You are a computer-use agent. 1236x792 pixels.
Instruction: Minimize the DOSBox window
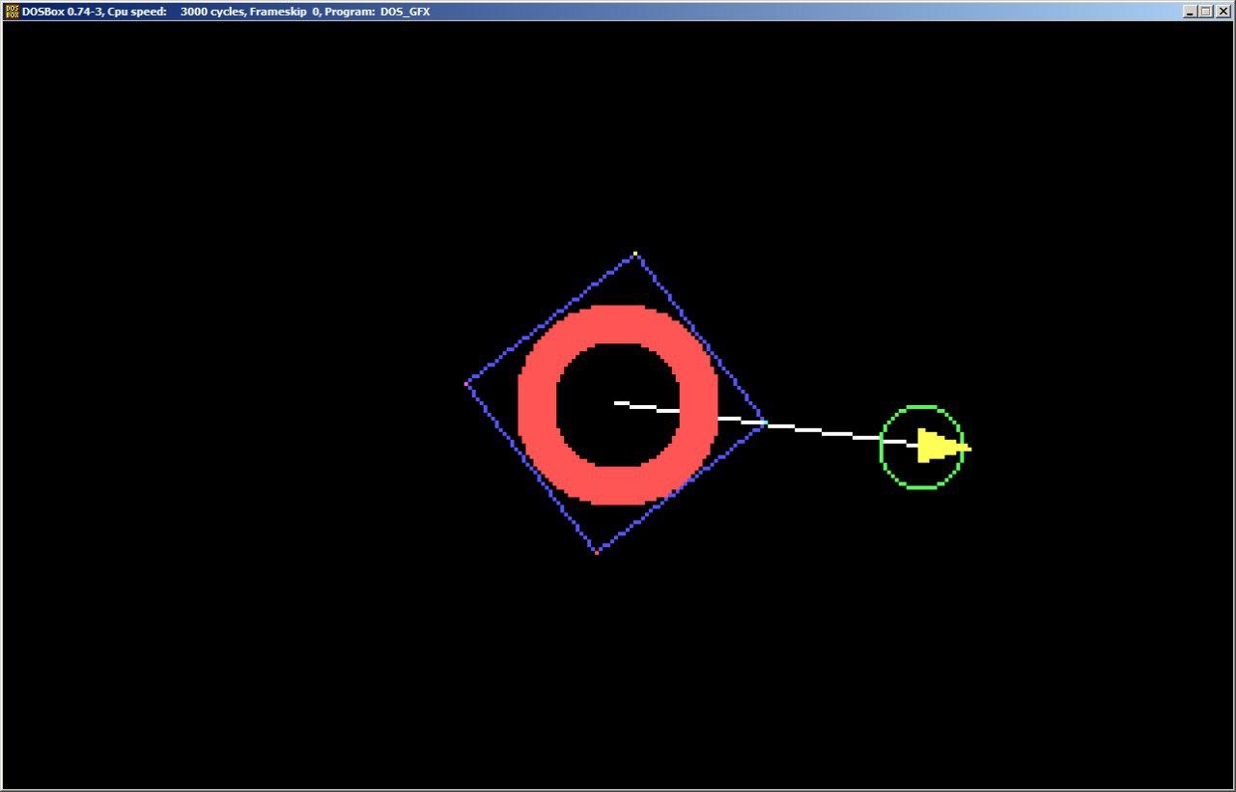(x=1189, y=11)
